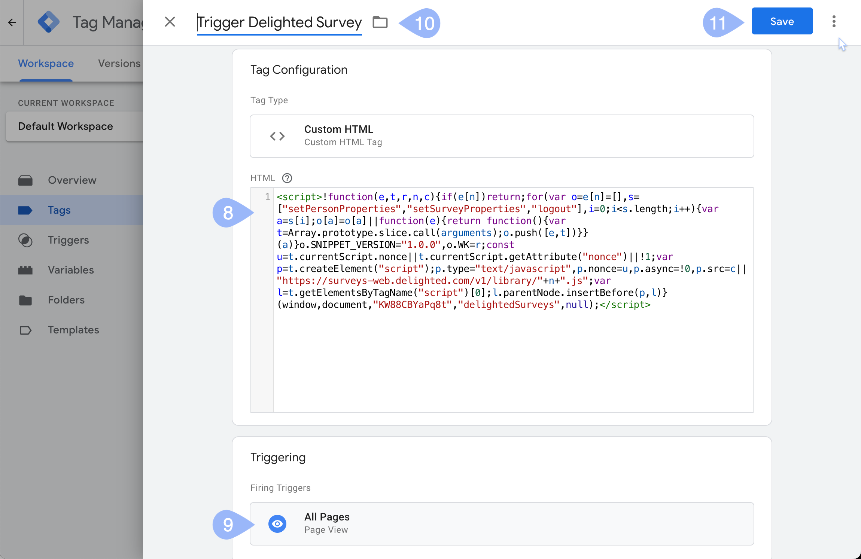This screenshot has height=559, width=861.
Task: Click the HTML help question mark icon
Action: [x=287, y=178]
